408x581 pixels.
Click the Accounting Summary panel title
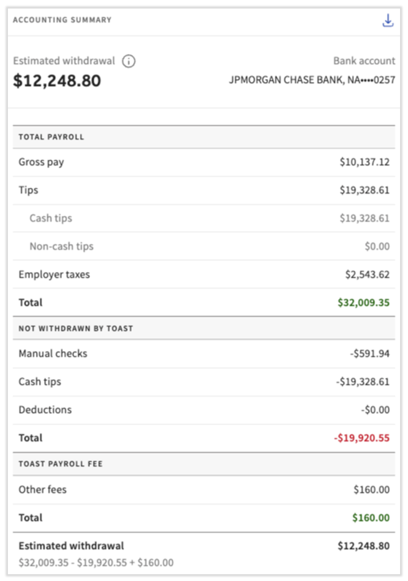click(62, 20)
